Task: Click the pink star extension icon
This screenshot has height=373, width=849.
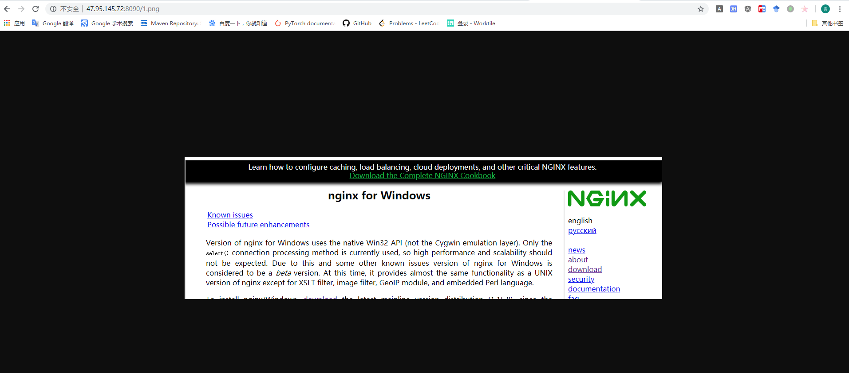Action: [x=805, y=9]
